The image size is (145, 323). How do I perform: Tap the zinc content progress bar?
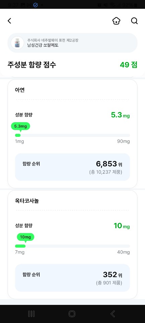coord(72,136)
